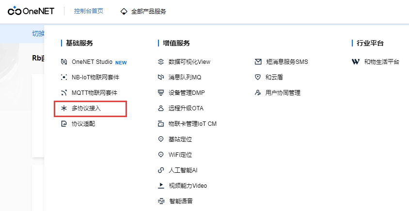Click the 和云盾 shield icon
Image resolution: width=409 pixels, height=211 pixels.
258,77
